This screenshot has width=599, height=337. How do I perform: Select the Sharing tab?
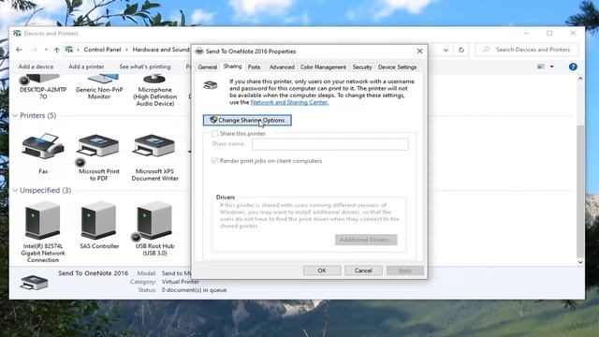click(x=233, y=66)
